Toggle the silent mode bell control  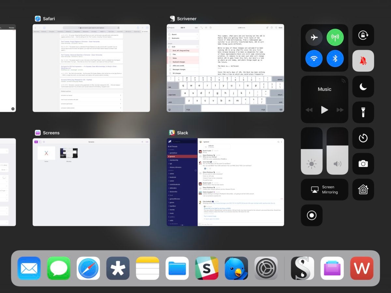pos(363,61)
